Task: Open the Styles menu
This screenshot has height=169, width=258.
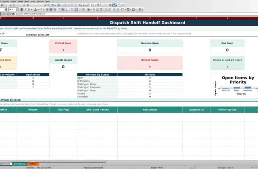Action: point(13,1)
